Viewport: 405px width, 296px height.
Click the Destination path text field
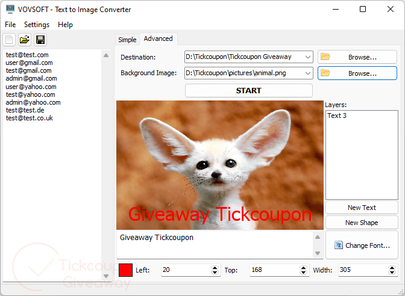tap(244, 57)
